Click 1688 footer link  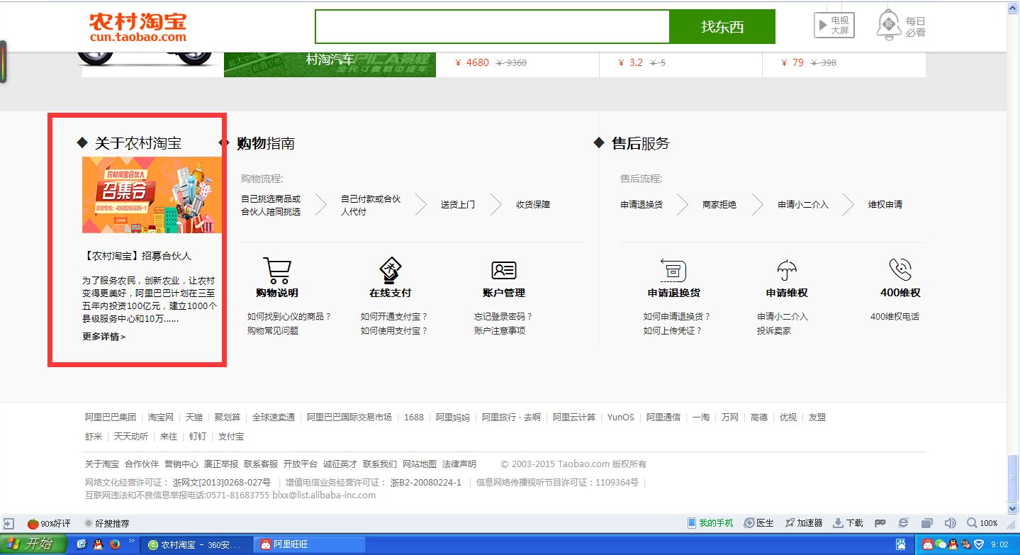tap(414, 417)
